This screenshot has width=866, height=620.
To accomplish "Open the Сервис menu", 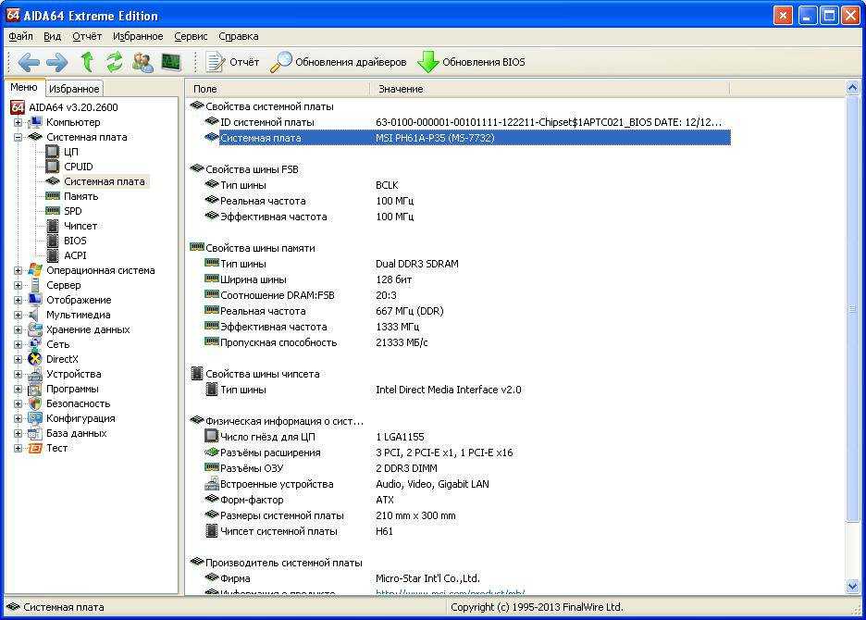I will pyautogui.click(x=191, y=36).
